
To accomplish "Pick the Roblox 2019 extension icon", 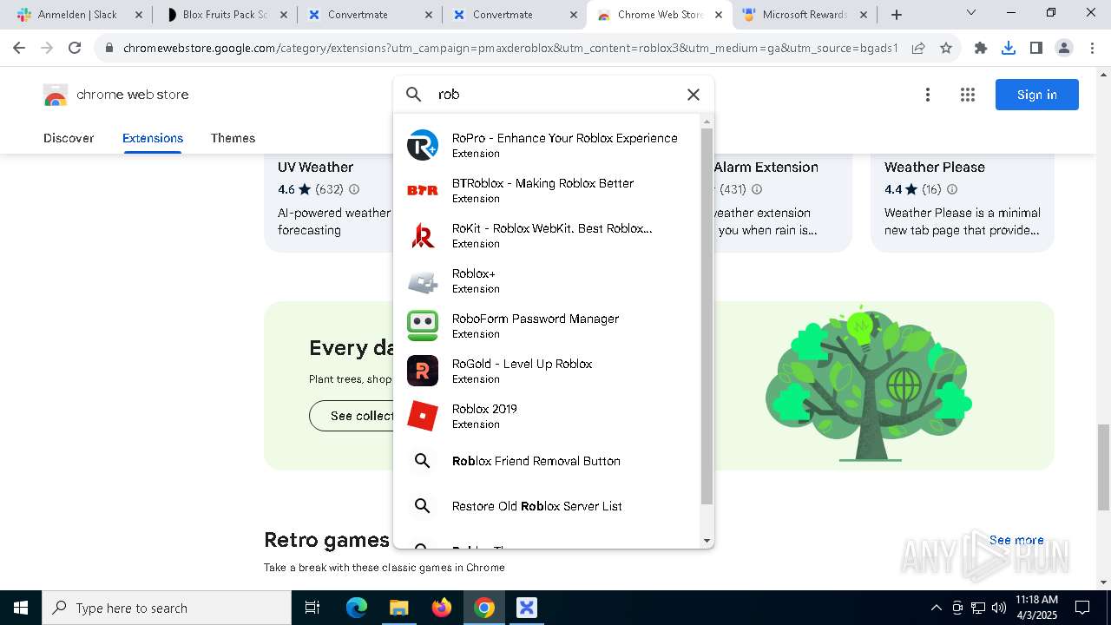I will tap(423, 416).
